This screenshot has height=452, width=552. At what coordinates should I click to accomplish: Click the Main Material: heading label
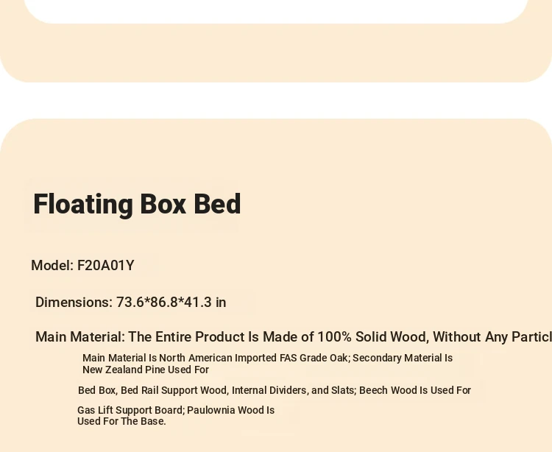point(80,337)
